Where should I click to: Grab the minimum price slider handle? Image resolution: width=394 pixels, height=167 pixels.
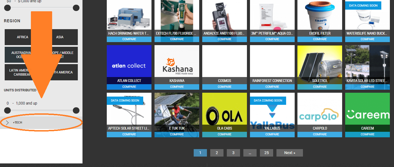tap(7, 8)
